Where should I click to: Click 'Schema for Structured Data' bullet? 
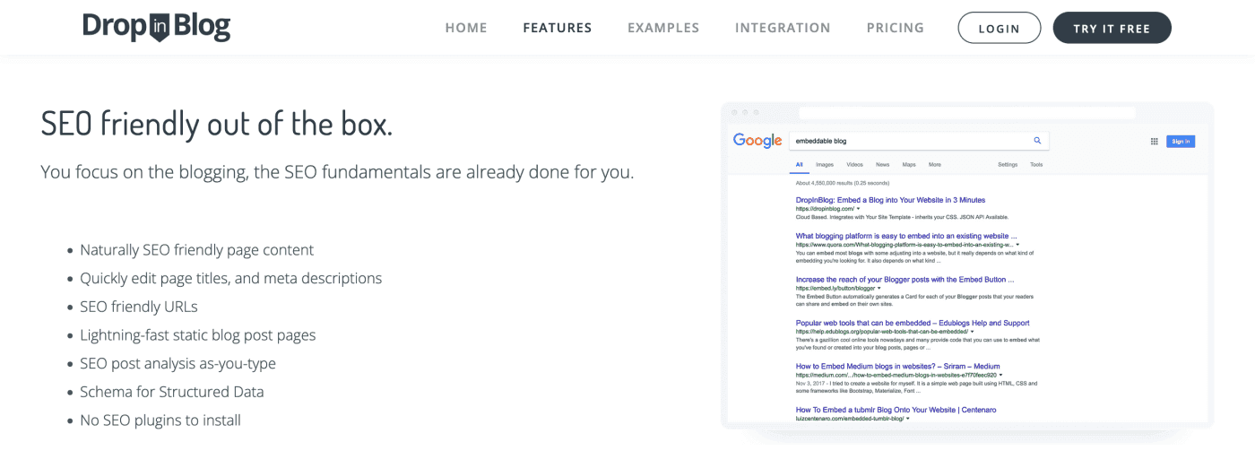click(x=172, y=392)
